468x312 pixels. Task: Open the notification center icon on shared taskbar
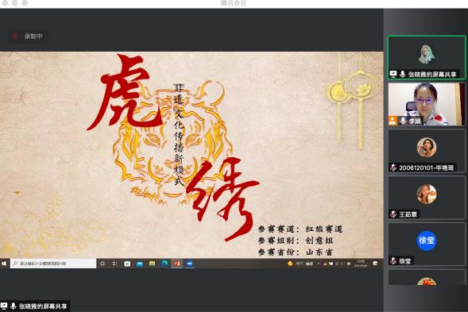[375, 264]
